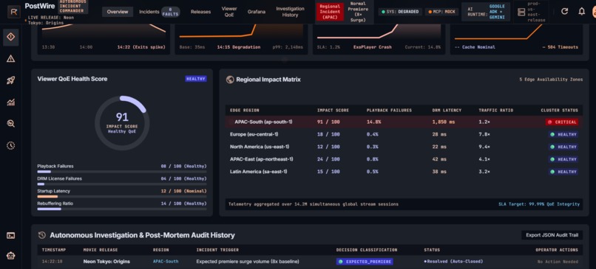Open the prod-us-east-release cluster selector

532,12
